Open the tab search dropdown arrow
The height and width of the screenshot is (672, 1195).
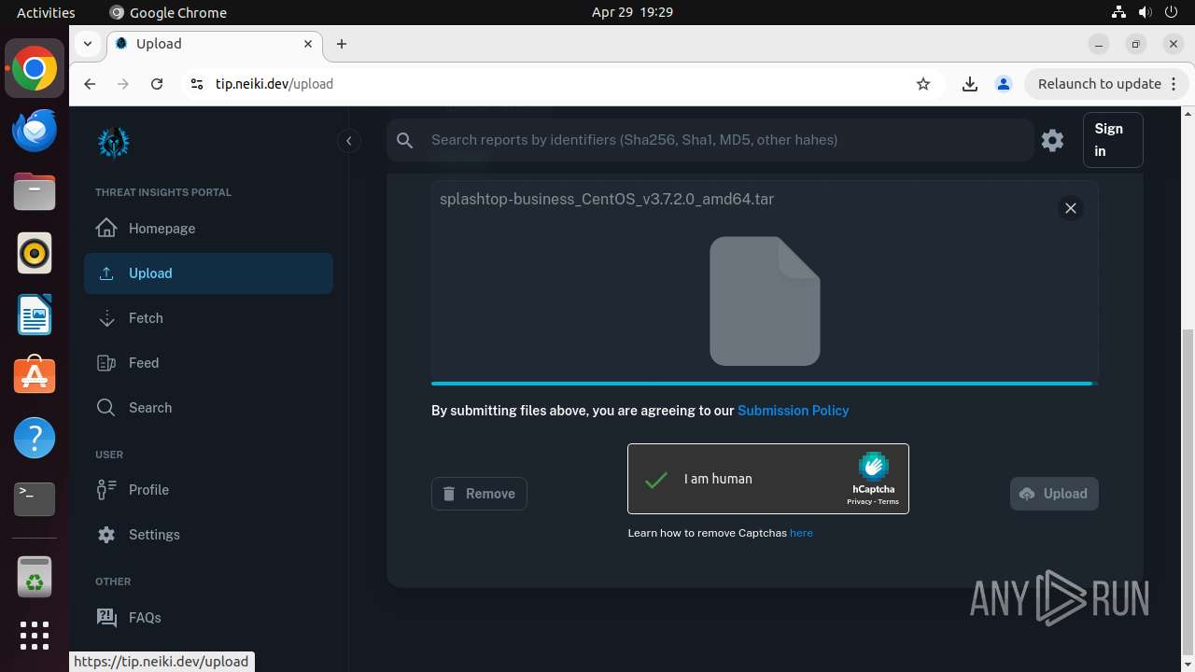pos(87,44)
